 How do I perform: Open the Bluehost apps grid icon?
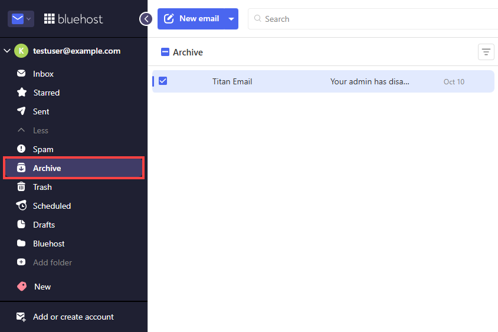49,19
